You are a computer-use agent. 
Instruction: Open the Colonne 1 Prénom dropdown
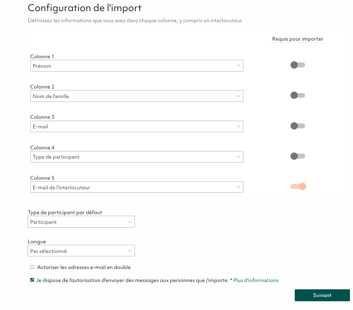click(x=136, y=66)
